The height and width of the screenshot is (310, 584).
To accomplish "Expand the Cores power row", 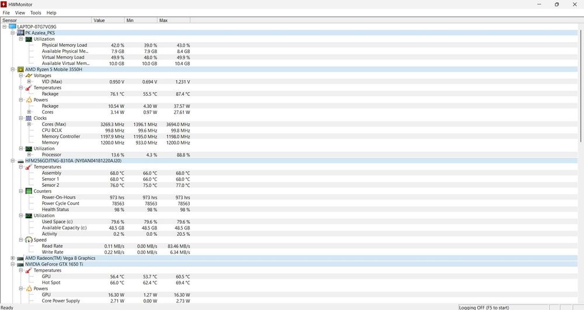I will click(x=29, y=112).
